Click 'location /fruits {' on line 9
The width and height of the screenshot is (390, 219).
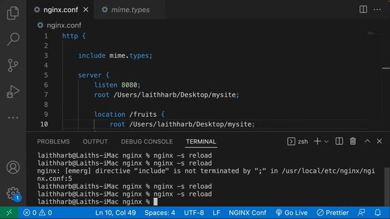point(129,114)
